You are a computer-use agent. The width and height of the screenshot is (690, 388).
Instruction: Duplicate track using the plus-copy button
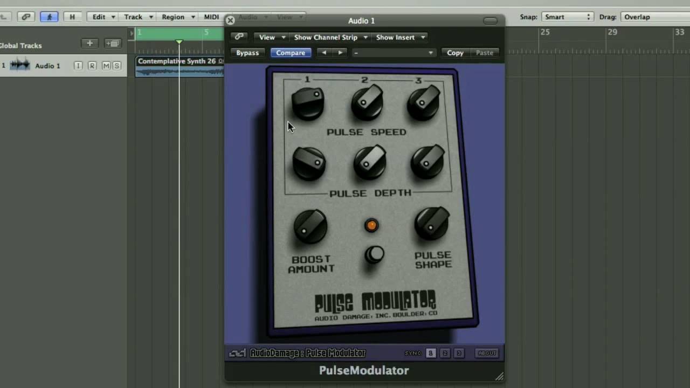(x=112, y=43)
